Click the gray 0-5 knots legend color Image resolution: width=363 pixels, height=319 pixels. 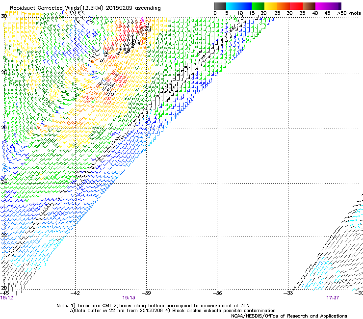220,6
